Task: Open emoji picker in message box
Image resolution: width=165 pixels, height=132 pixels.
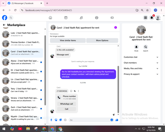Action: pyautogui.click(x=112, y=120)
